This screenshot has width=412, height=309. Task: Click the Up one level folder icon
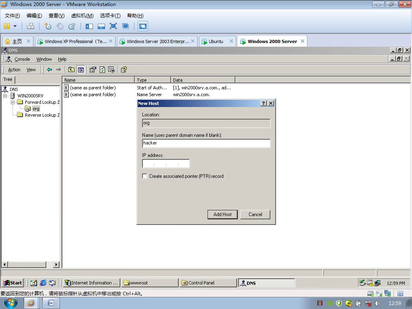pyautogui.click(x=71, y=70)
